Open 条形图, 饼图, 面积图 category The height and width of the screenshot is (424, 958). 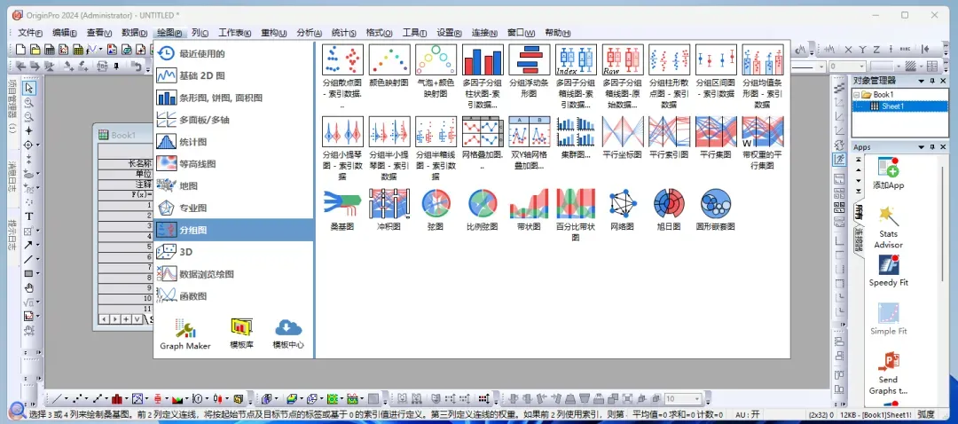click(x=234, y=98)
